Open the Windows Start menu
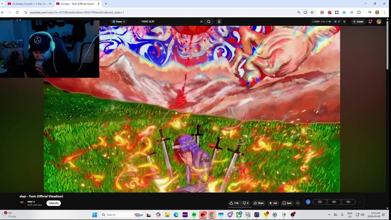The width and height of the screenshot is (391, 220). pos(95,215)
